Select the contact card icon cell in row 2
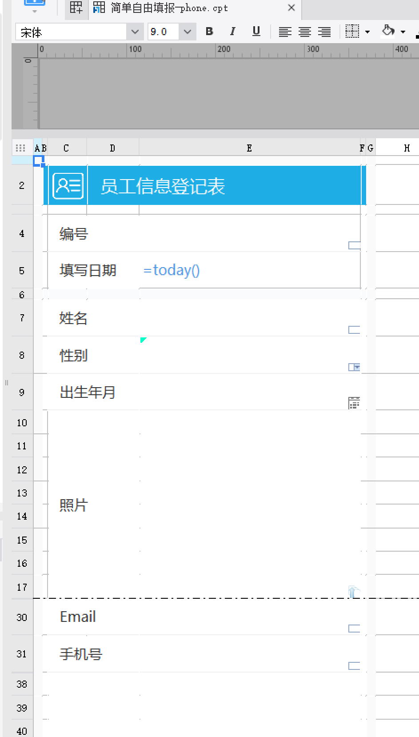 [x=68, y=186]
